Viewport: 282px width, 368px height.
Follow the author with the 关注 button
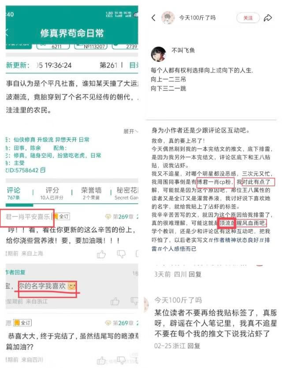(248, 18)
